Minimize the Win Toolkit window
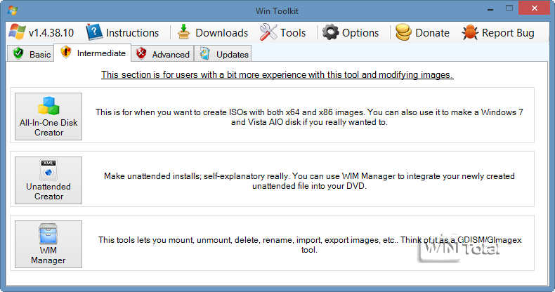 (490, 9)
